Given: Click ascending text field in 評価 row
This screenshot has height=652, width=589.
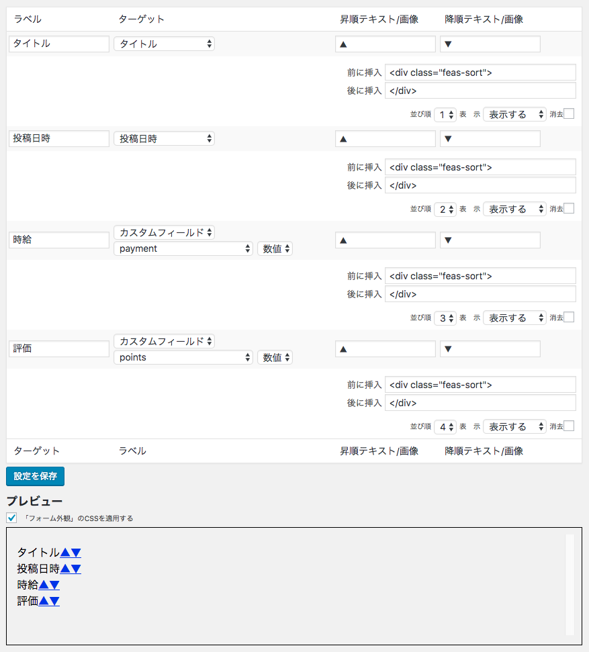Looking at the screenshot, I should click(386, 349).
